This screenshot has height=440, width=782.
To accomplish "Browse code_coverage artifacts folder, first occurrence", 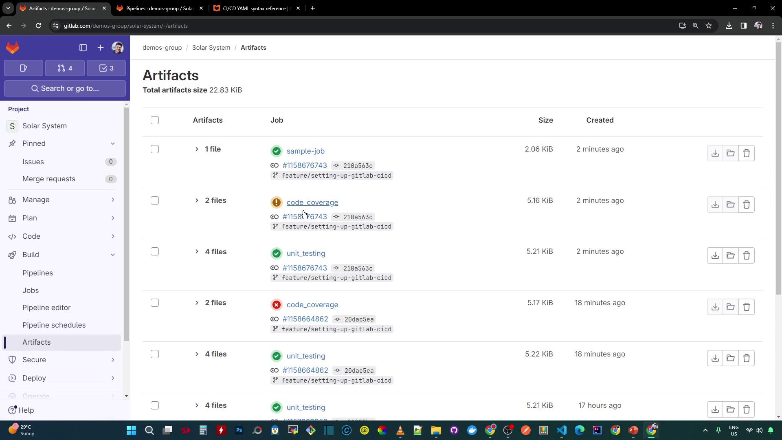I will point(730,205).
